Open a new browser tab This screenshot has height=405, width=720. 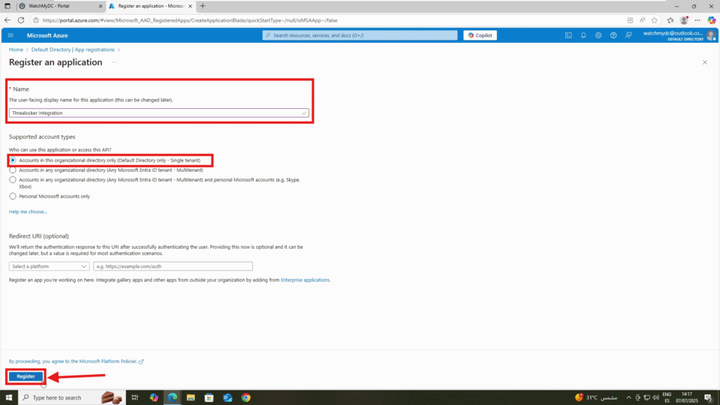click(202, 6)
